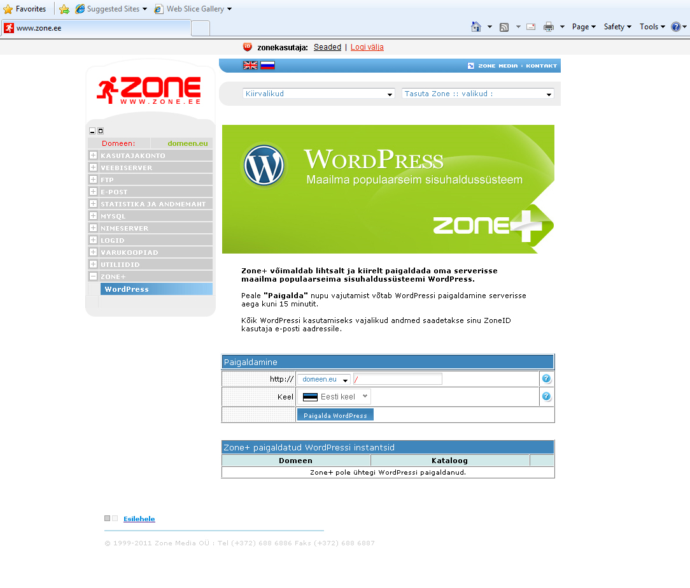Viewport: 690px width, 588px height.
Task: Expand the UTILIIDID section
Action: 94,264
